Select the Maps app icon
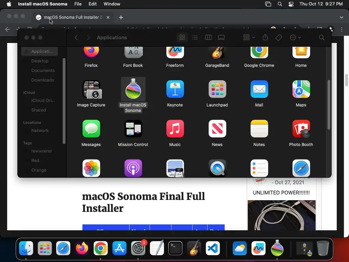The image size is (349, 262). pyautogui.click(x=301, y=89)
